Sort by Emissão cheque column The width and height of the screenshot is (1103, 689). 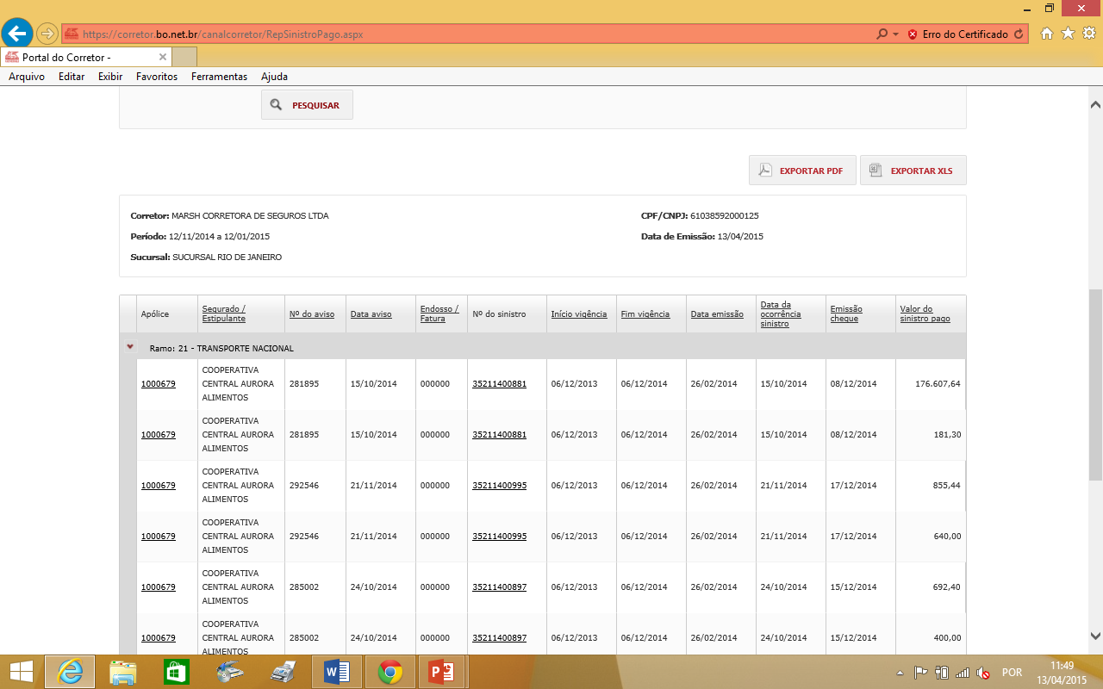pyautogui.click(x=846, y=313)
